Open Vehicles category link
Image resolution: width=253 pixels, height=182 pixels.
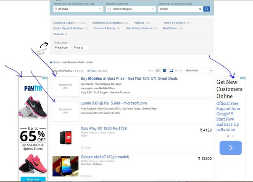(139, 23)
